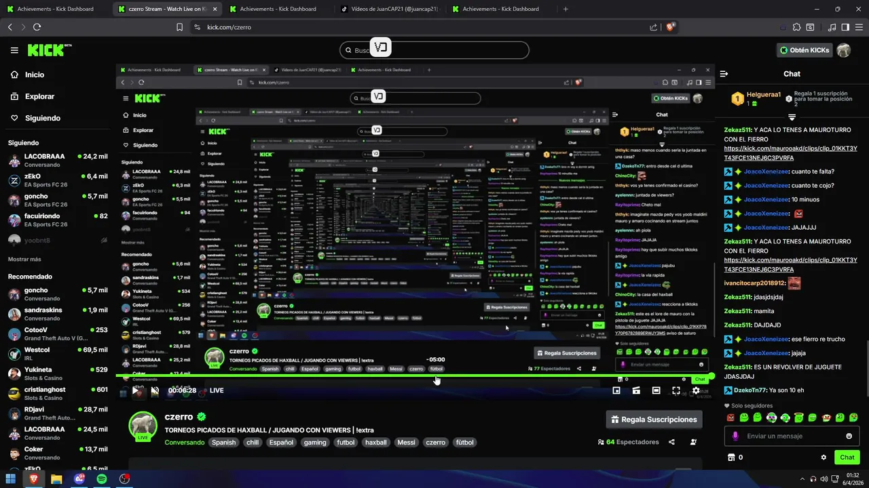The image size is (869, 488).
Task: Click the purple microphone icon in chat input
Action: 735,436
